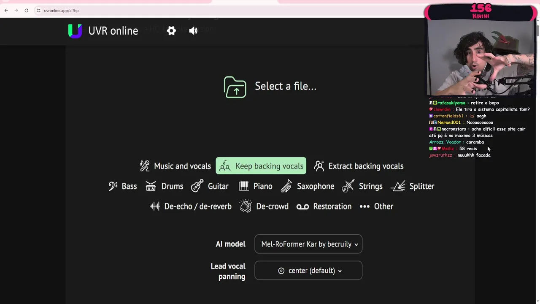Select the Restoration option
The height and width of the screenshot is (304, 540).
(x=324, y=206)
